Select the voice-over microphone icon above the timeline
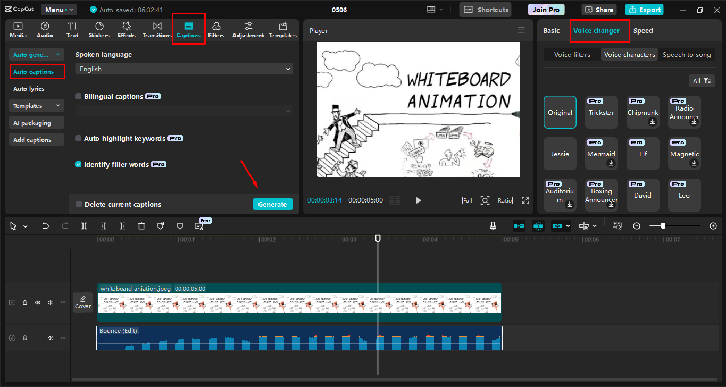 493,225
